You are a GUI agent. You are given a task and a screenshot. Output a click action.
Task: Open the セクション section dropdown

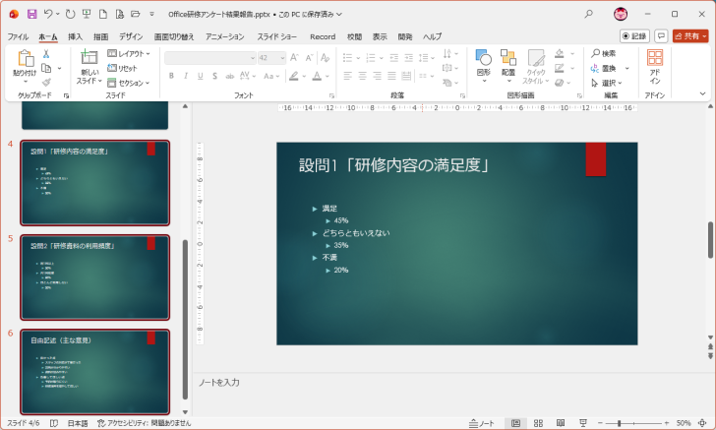click(x=129, y=83)
